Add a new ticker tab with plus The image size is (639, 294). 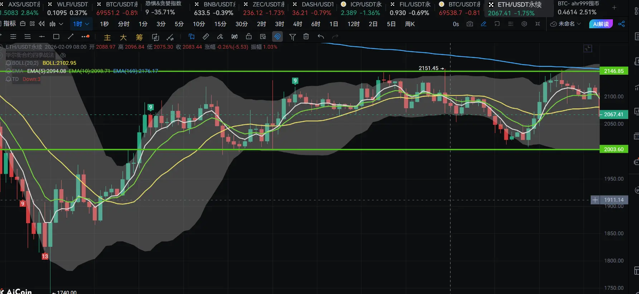tap(614, 7)
